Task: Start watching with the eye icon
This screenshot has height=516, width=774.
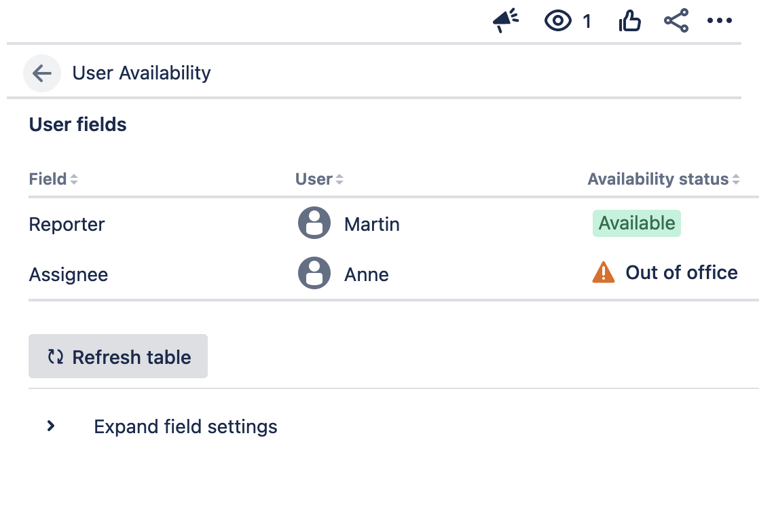Action: coord(558,20)
